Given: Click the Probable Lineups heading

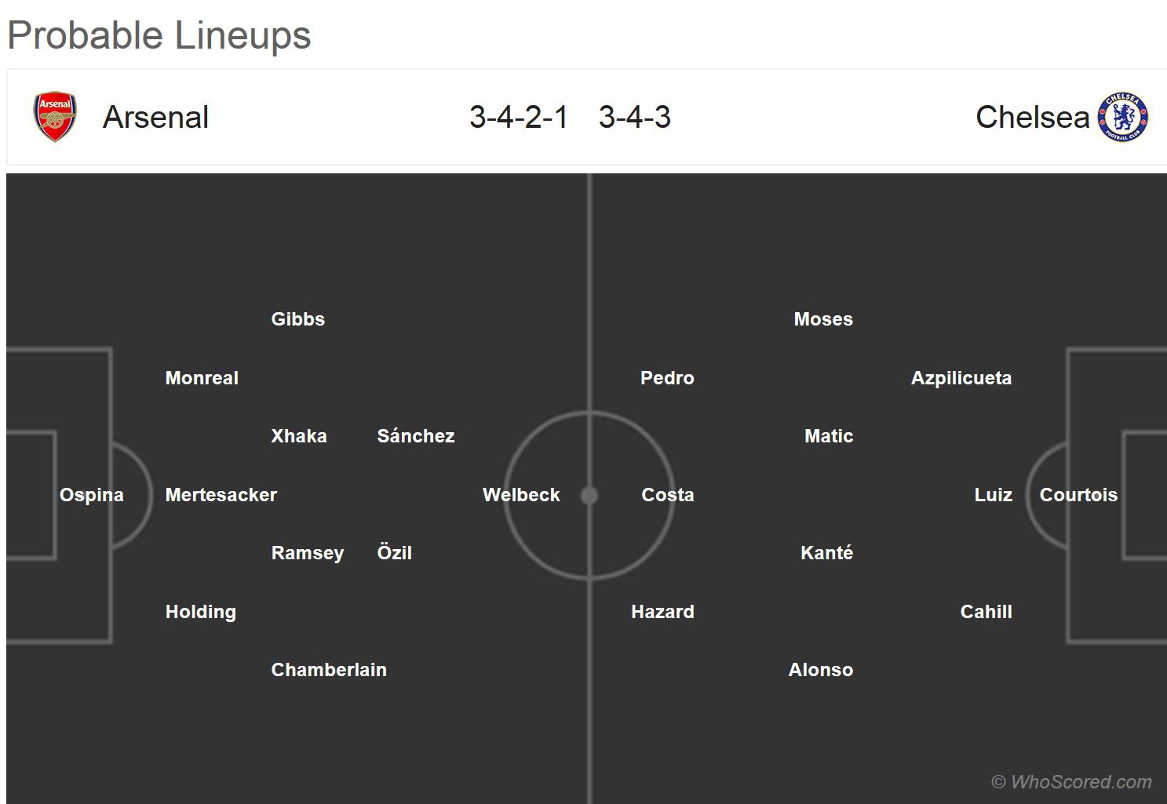Looking at the screenshot, I should (159, 35).
